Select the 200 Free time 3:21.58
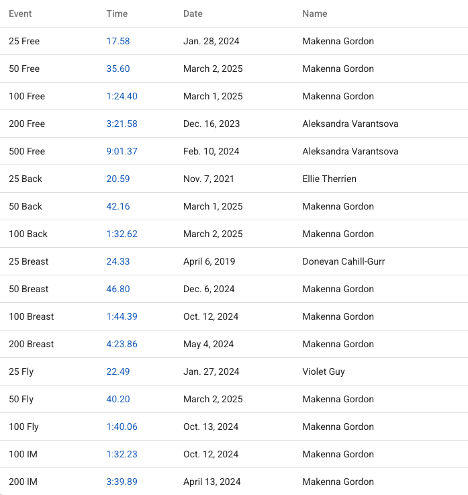The image size is (468, 495). point(122,124)
